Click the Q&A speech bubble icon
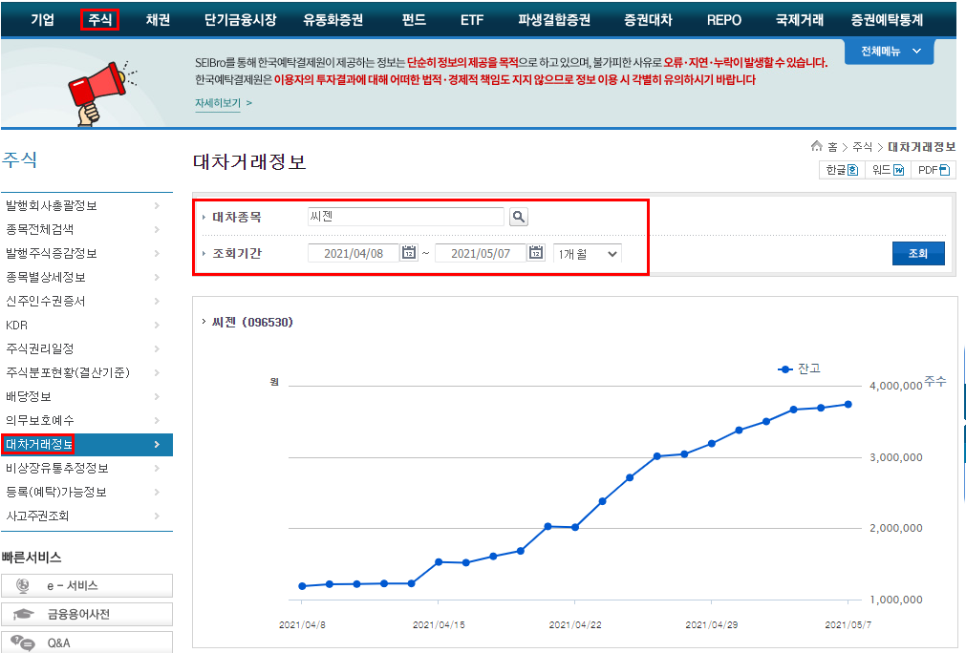This screenshot has height=653, width=966. [23, 642]
